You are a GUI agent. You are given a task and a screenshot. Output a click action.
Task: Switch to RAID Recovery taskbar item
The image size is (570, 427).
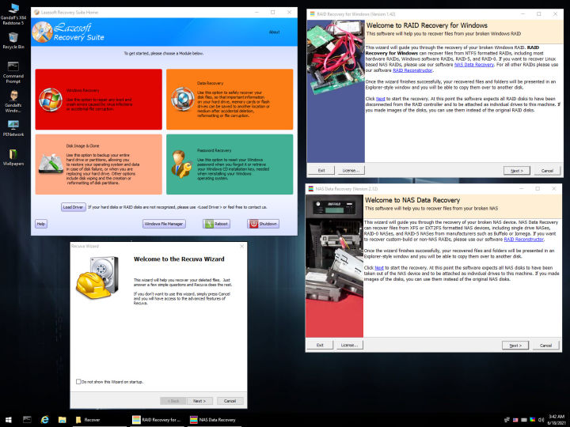[157, 420]
